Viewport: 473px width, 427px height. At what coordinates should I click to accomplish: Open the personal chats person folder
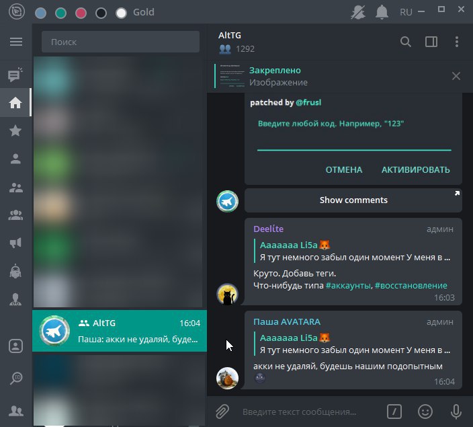(15, 159)
